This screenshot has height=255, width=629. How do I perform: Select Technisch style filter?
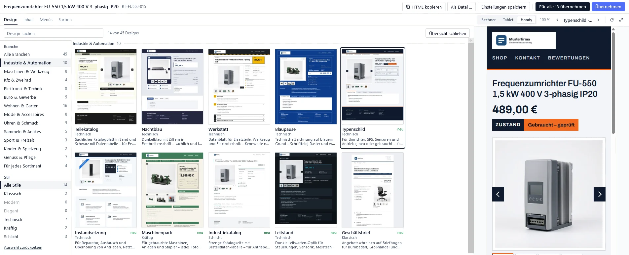point(35,219)
